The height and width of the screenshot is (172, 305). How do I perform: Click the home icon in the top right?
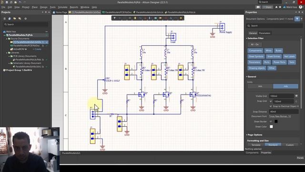point(276,7)
